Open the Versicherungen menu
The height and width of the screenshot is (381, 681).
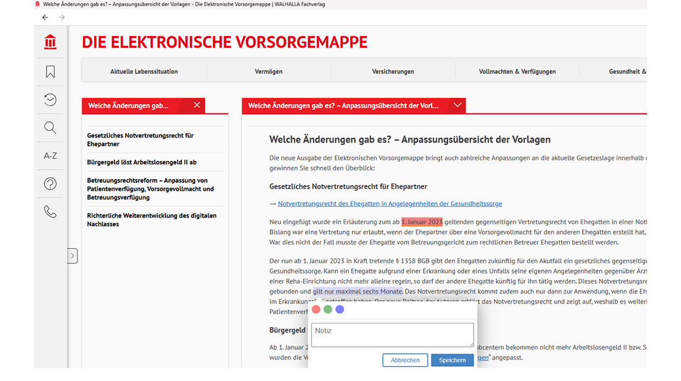tap(393, 71)
